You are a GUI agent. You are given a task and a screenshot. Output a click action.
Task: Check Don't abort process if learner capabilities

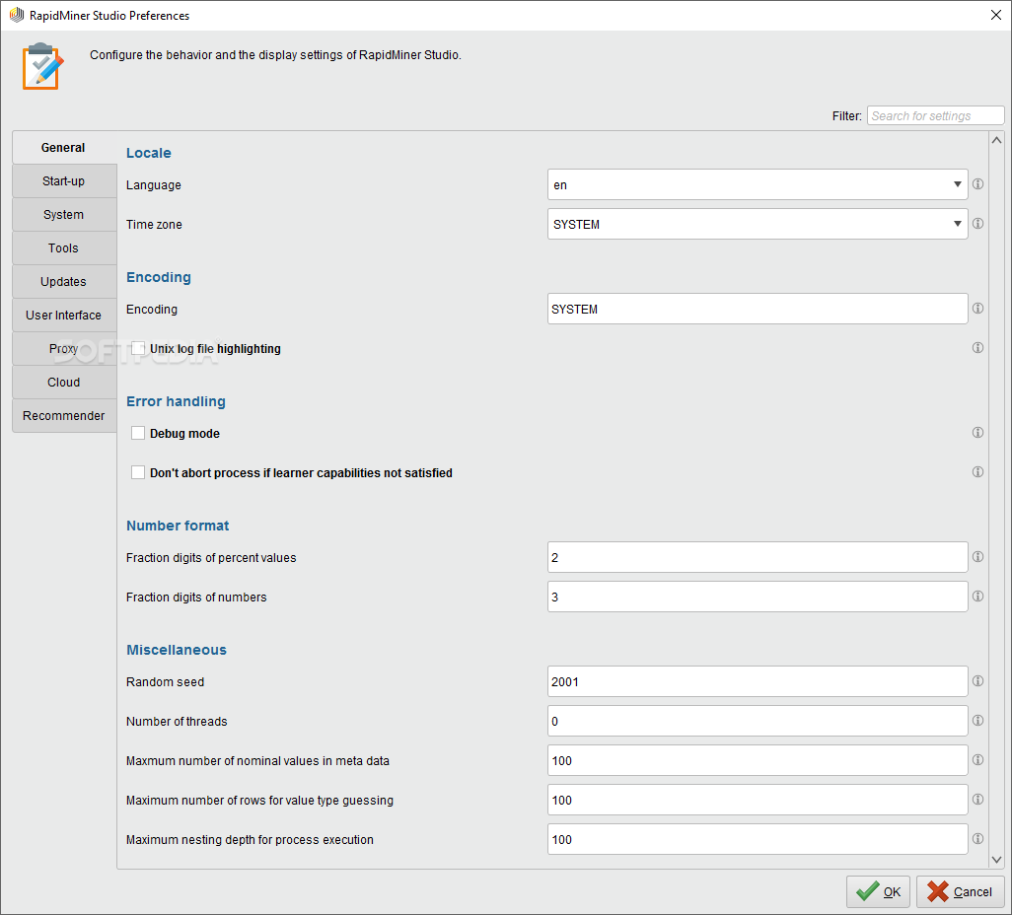pyautogui.click(x=138, y=472)
